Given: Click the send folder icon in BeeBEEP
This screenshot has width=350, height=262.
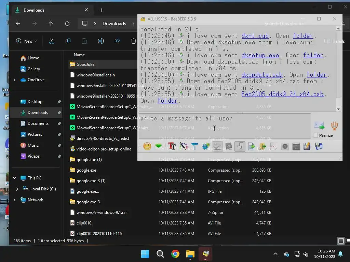Looking at the screenshot, I should [262, 146].
